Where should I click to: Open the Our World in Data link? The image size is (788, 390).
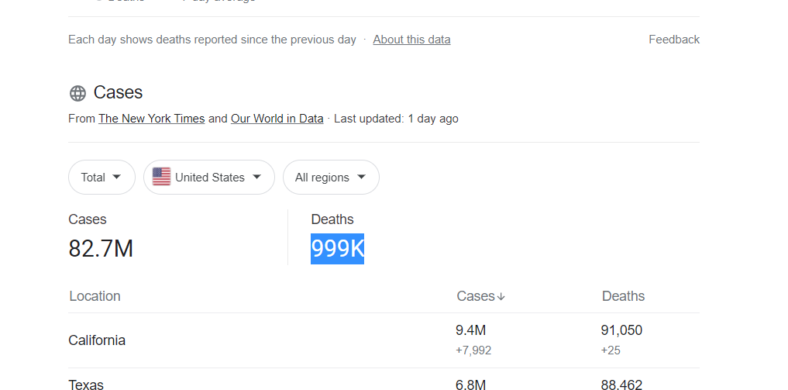[x=277, y=119]
